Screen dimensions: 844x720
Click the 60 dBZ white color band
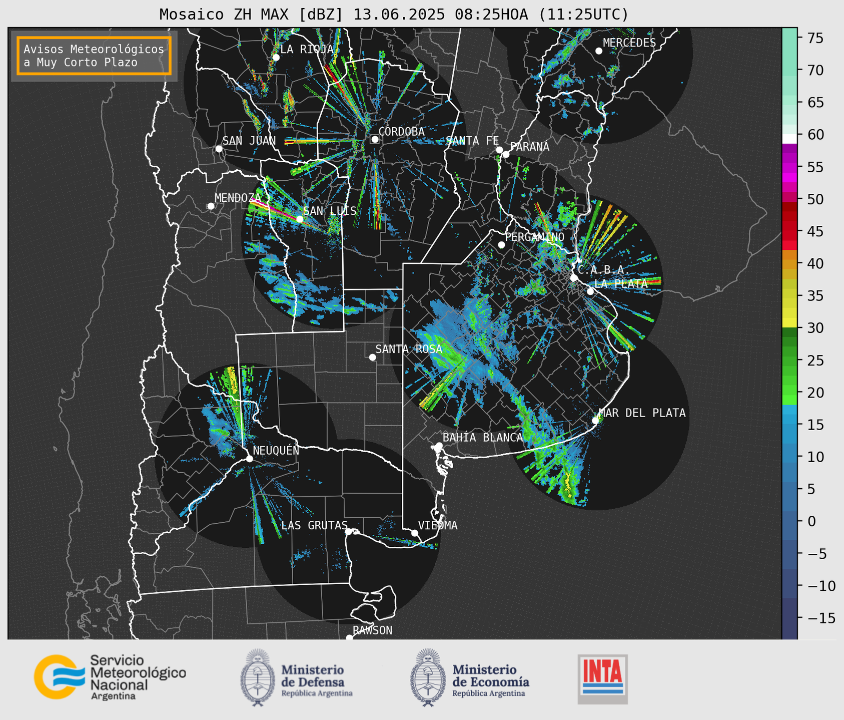pos(789,138)
